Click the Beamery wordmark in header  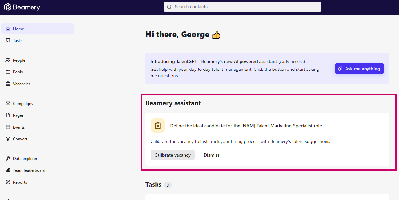tap(27, 7)
